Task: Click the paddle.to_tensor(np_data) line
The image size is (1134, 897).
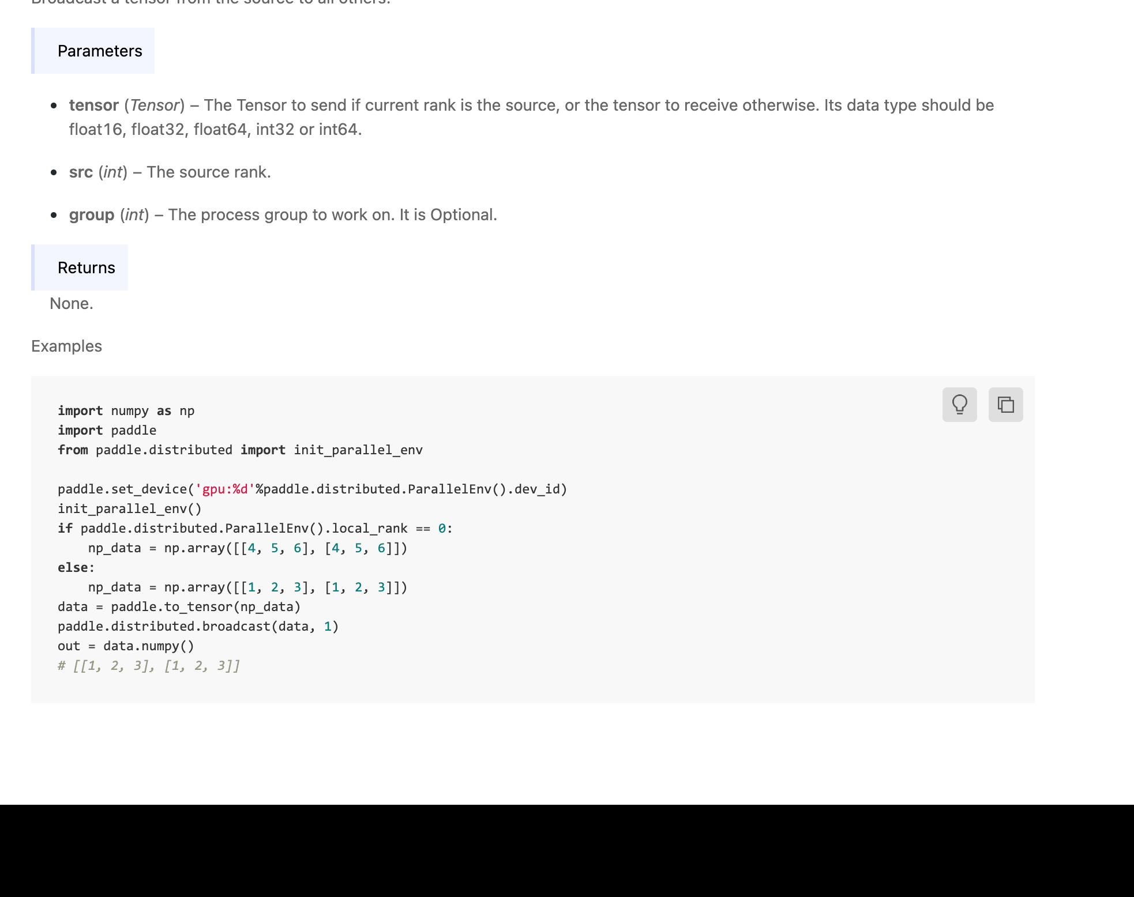Action: (179, 607)
